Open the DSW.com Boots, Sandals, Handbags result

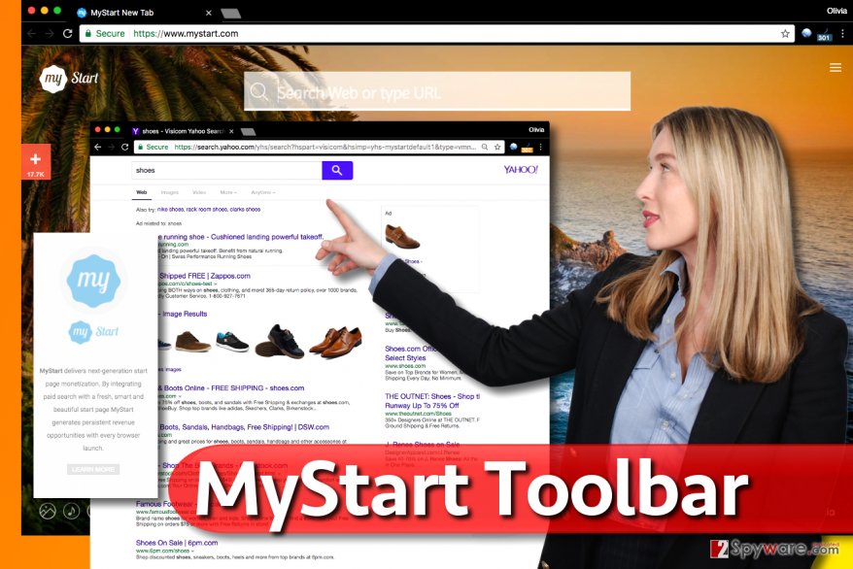coord(244,427)
